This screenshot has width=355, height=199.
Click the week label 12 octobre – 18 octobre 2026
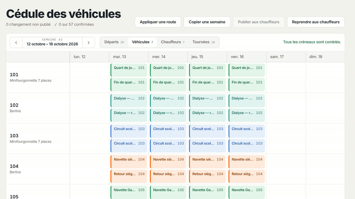52,44
